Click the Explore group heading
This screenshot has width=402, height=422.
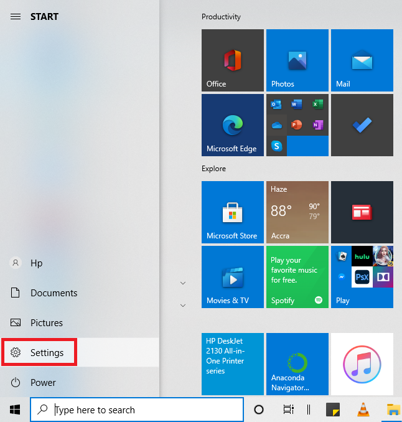(x=213, y=169)
